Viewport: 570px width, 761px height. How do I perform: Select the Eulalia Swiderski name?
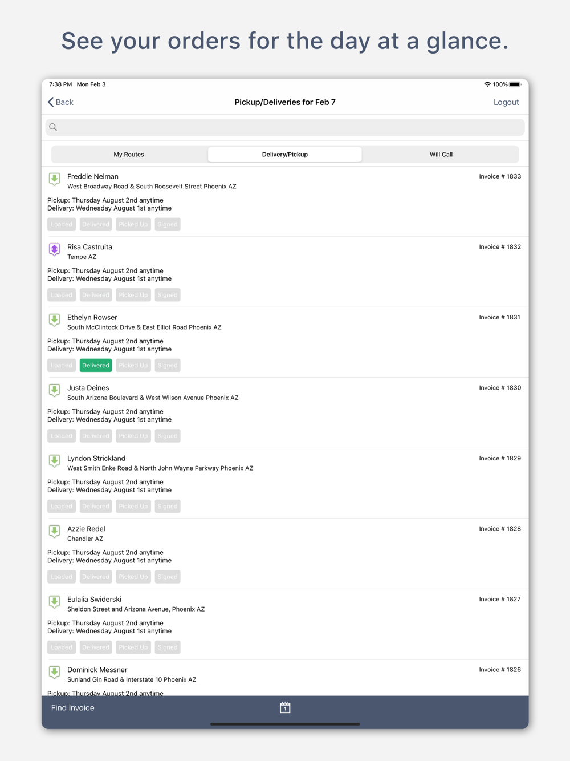click(94, 600)
